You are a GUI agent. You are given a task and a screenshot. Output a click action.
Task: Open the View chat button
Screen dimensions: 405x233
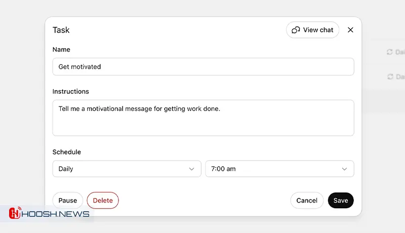312,30
